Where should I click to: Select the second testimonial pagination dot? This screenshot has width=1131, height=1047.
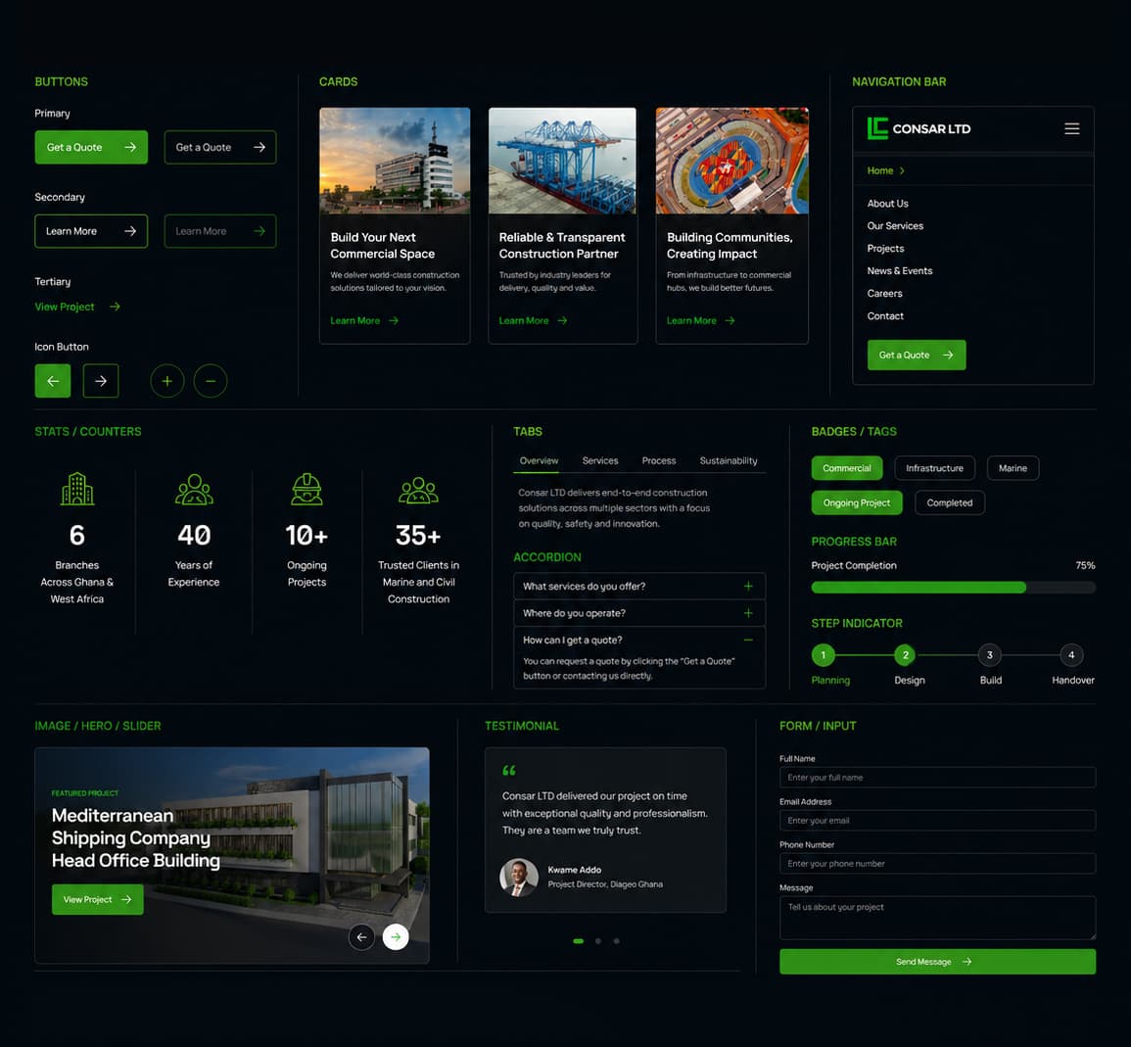point(598,941)
